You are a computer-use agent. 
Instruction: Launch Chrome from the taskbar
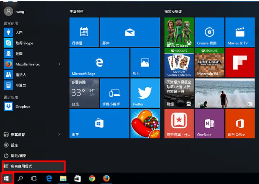point(92,178)
